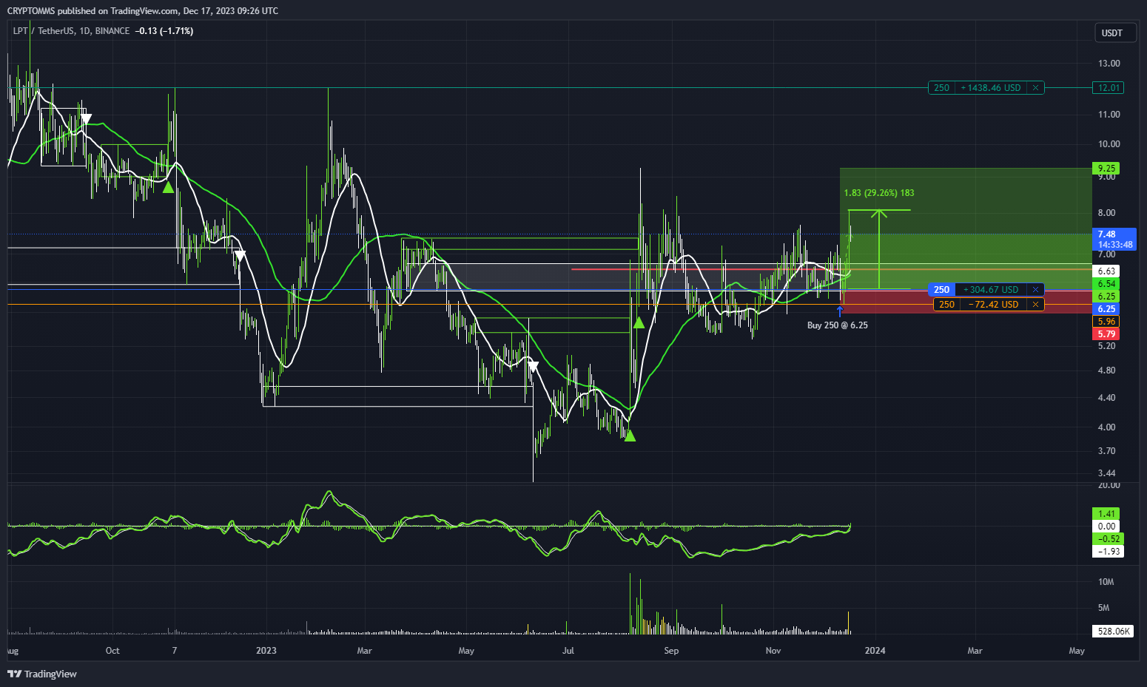Screen dimensions: 1147x687
Task: Click the orange 5.96 stop price label
Action: [x=1106, y=322]
